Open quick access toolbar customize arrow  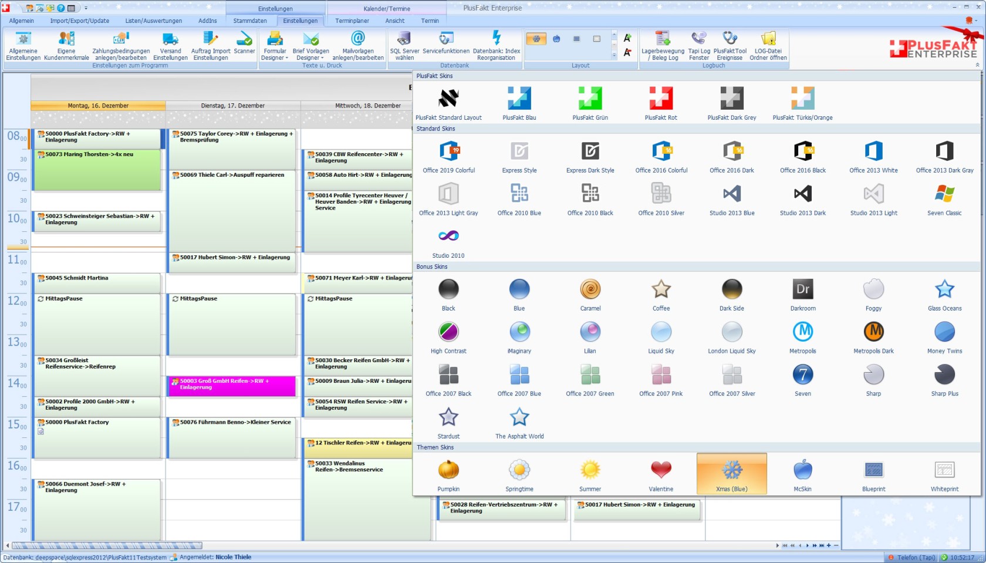(x=86, y=8)
